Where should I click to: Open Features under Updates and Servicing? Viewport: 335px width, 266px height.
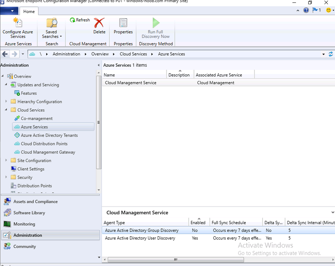[x=28, y=93]
